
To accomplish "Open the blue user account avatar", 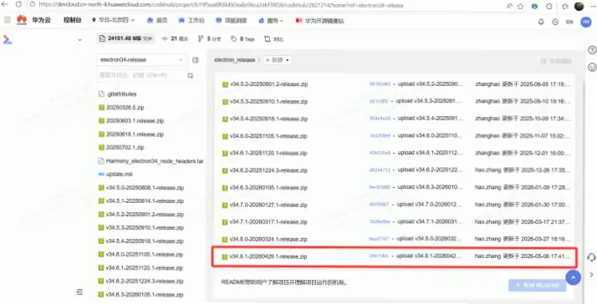I will point(585,22).
